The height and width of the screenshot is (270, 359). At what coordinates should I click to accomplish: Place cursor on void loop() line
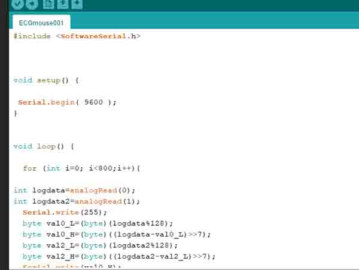point(44,146)
